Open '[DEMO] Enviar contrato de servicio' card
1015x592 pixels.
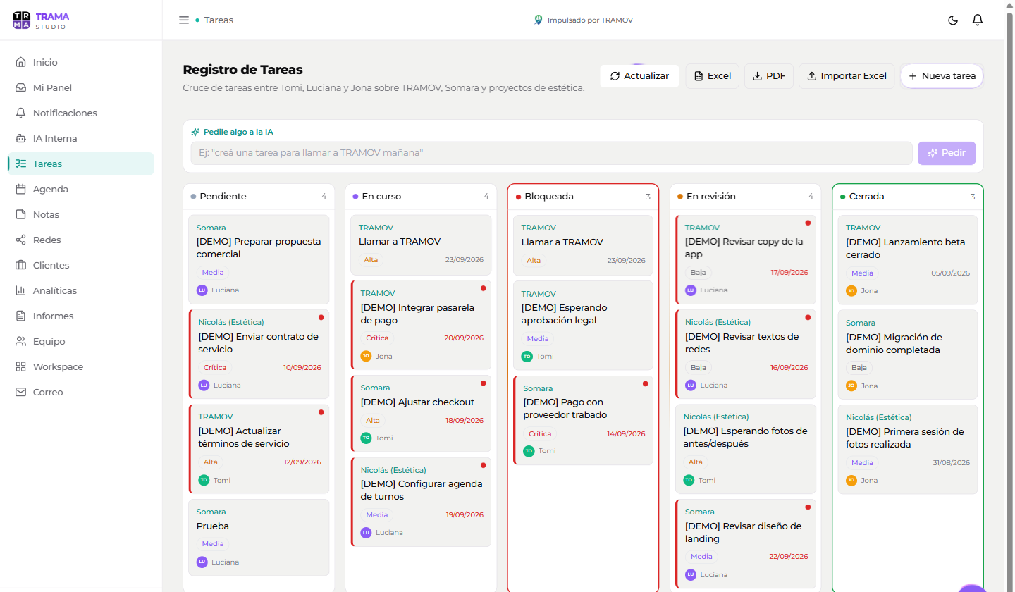[x=259, y=354]
